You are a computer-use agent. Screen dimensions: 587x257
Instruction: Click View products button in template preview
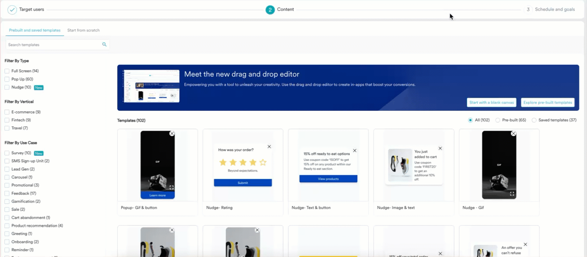click(328, 179)
